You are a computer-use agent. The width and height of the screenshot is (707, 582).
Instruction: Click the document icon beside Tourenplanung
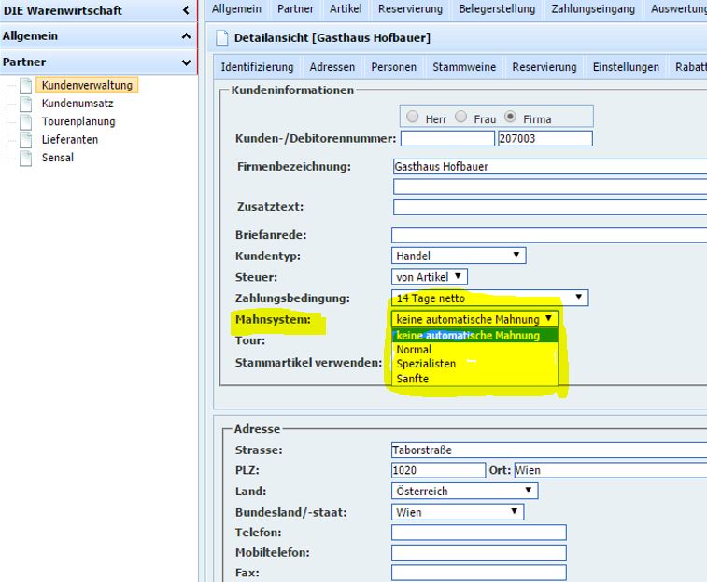[26, 121]
